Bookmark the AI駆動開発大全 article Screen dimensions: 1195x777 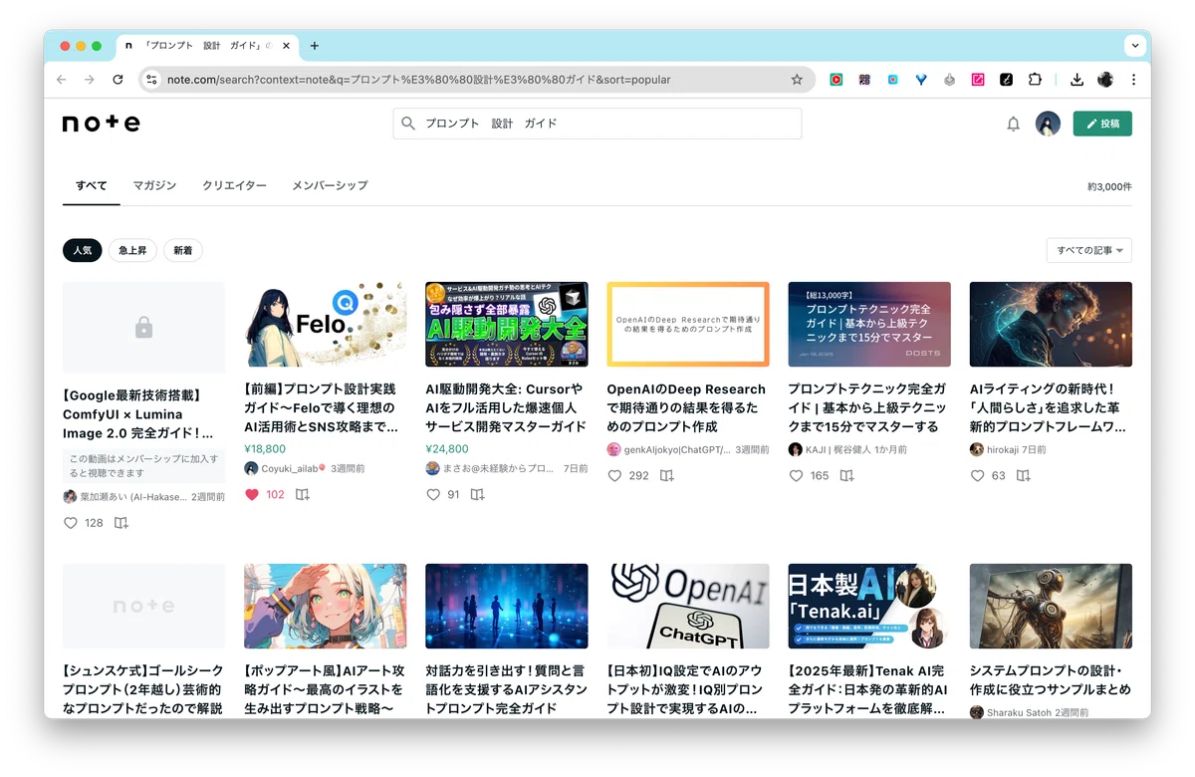(477, 494)
